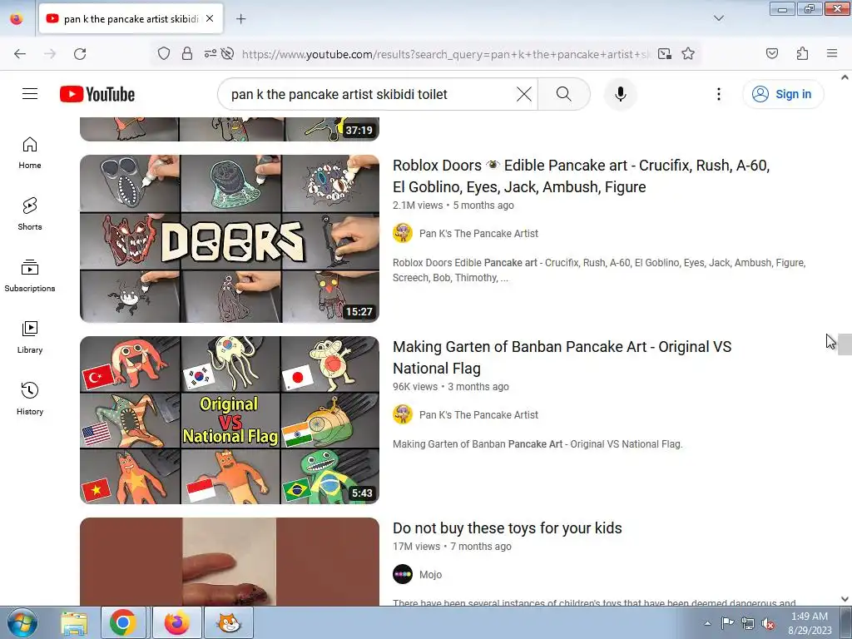Close the YouTube search results tab

point(210,18)
